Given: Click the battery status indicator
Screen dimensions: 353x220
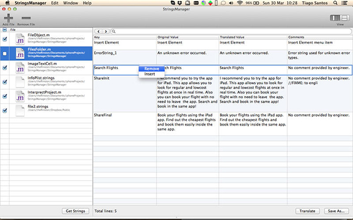Looking at the screenshot, I should pyautogui.click(x=252, y=3).
